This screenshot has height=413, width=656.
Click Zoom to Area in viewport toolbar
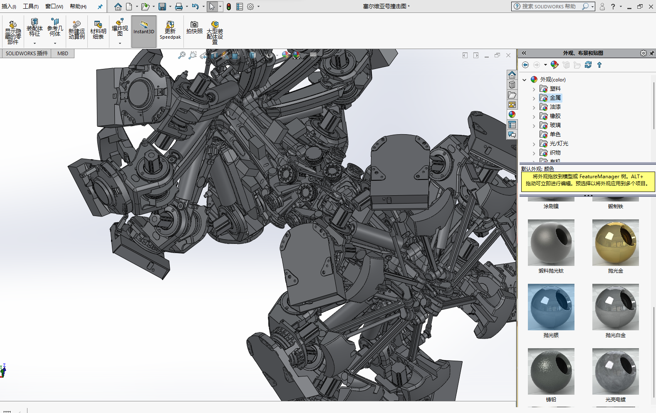click(x=193, y=55)
